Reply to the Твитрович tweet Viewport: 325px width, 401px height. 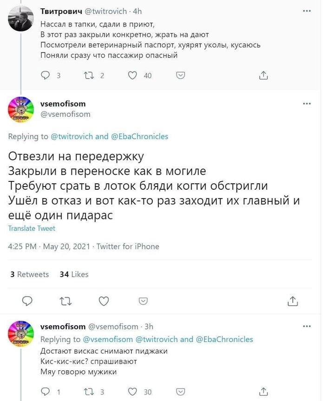pyautogui.click(x=45, y=76)
